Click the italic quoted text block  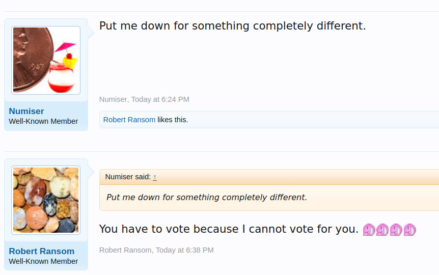click(x=207, y=197)
